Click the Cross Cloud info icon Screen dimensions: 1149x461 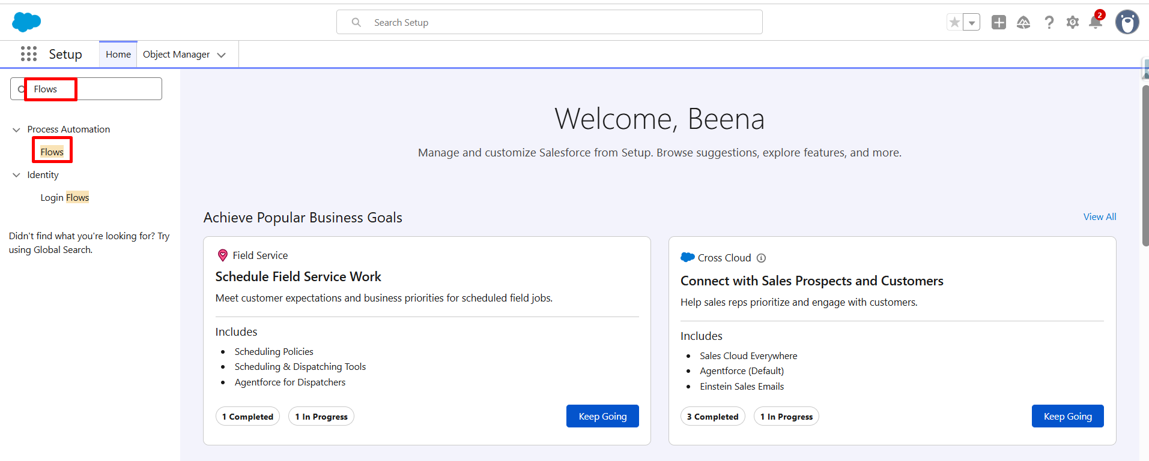pyautogui.click(x=761, y=258)
